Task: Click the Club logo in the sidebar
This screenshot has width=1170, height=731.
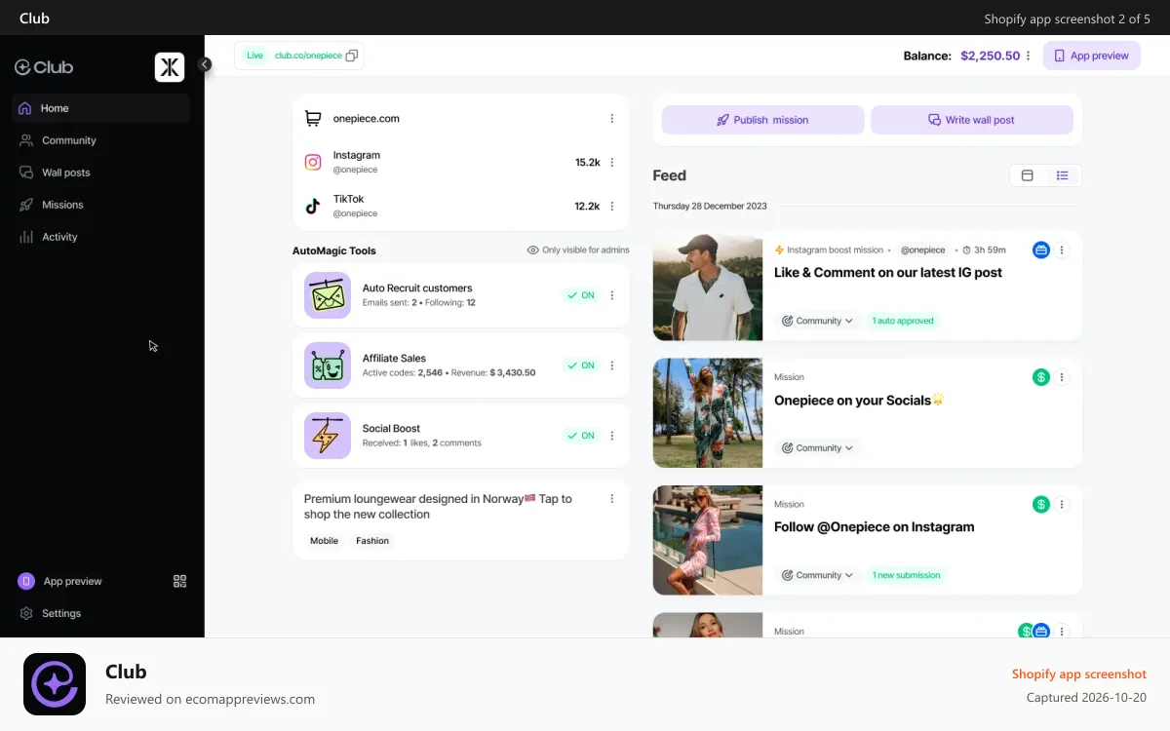Action: [x=44, y=67]
